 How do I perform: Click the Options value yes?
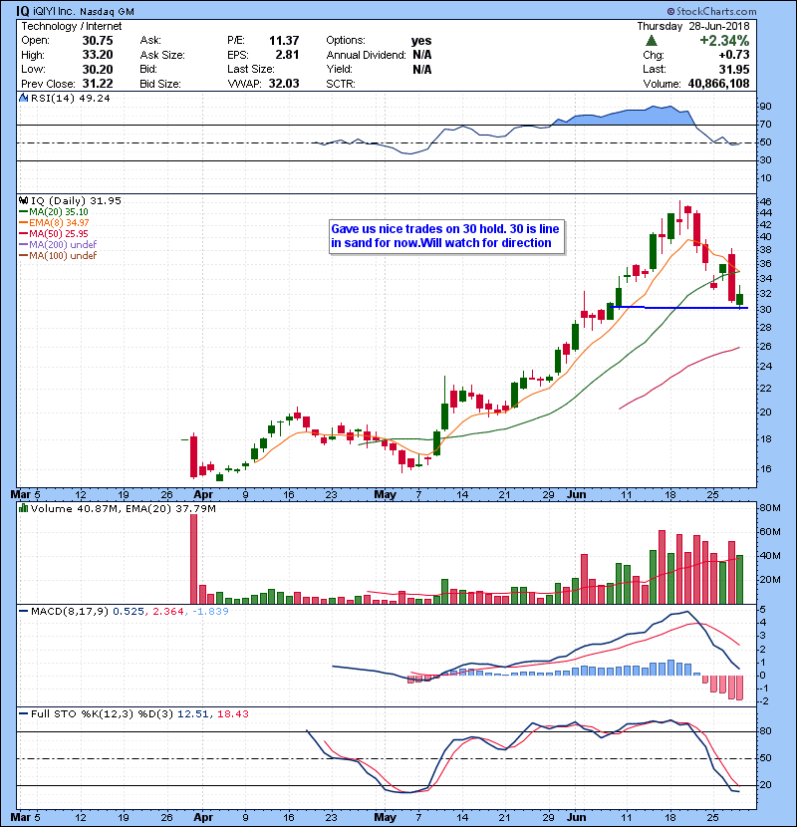[x=421, y=41]
